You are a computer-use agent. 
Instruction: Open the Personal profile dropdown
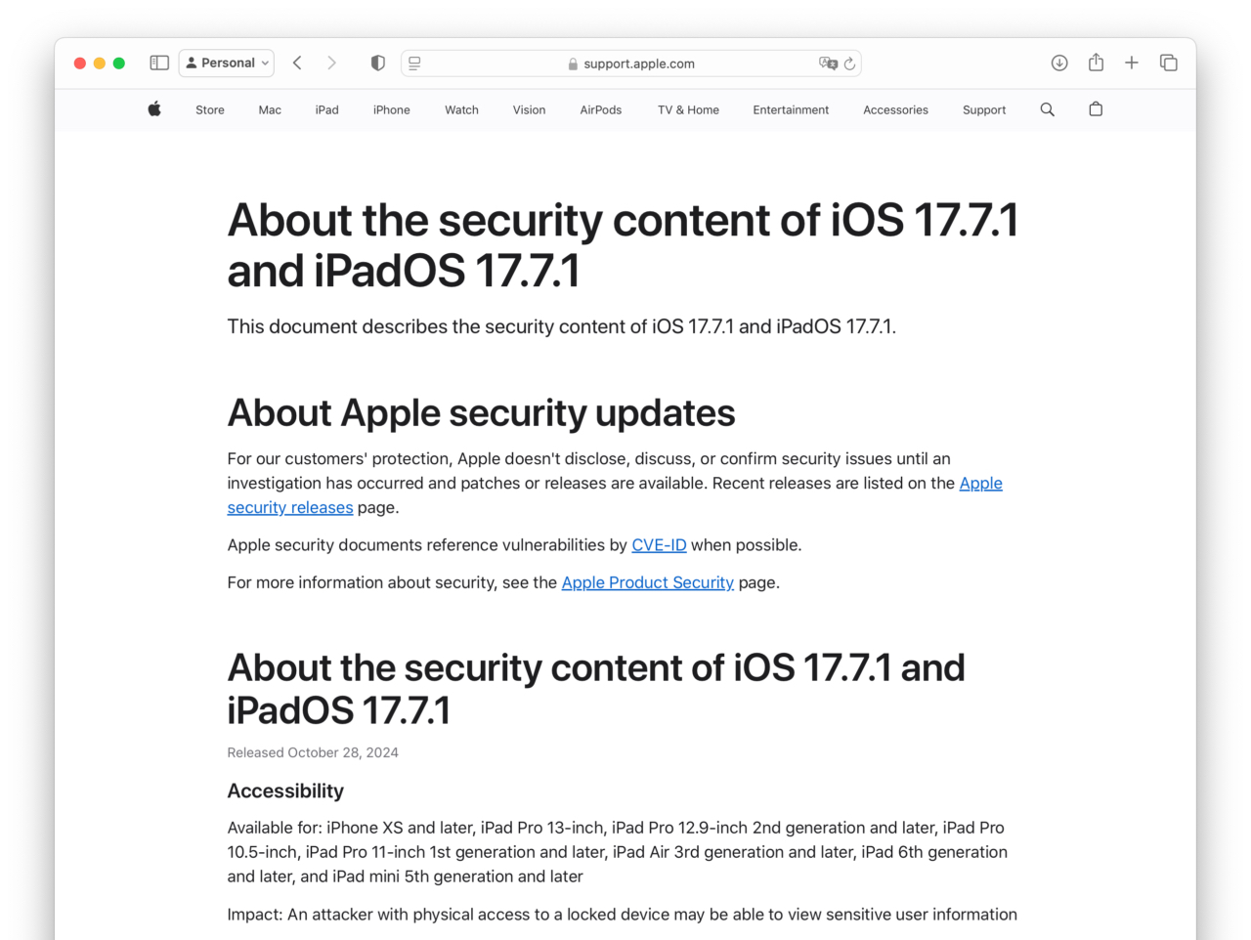coord(227,63)
